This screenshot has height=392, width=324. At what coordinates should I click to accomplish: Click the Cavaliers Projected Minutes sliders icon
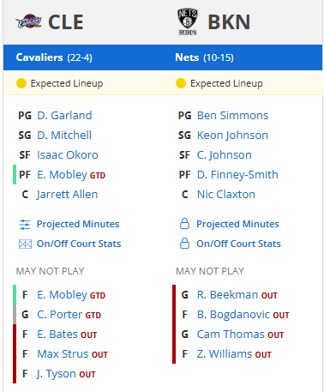click(25, 224)
